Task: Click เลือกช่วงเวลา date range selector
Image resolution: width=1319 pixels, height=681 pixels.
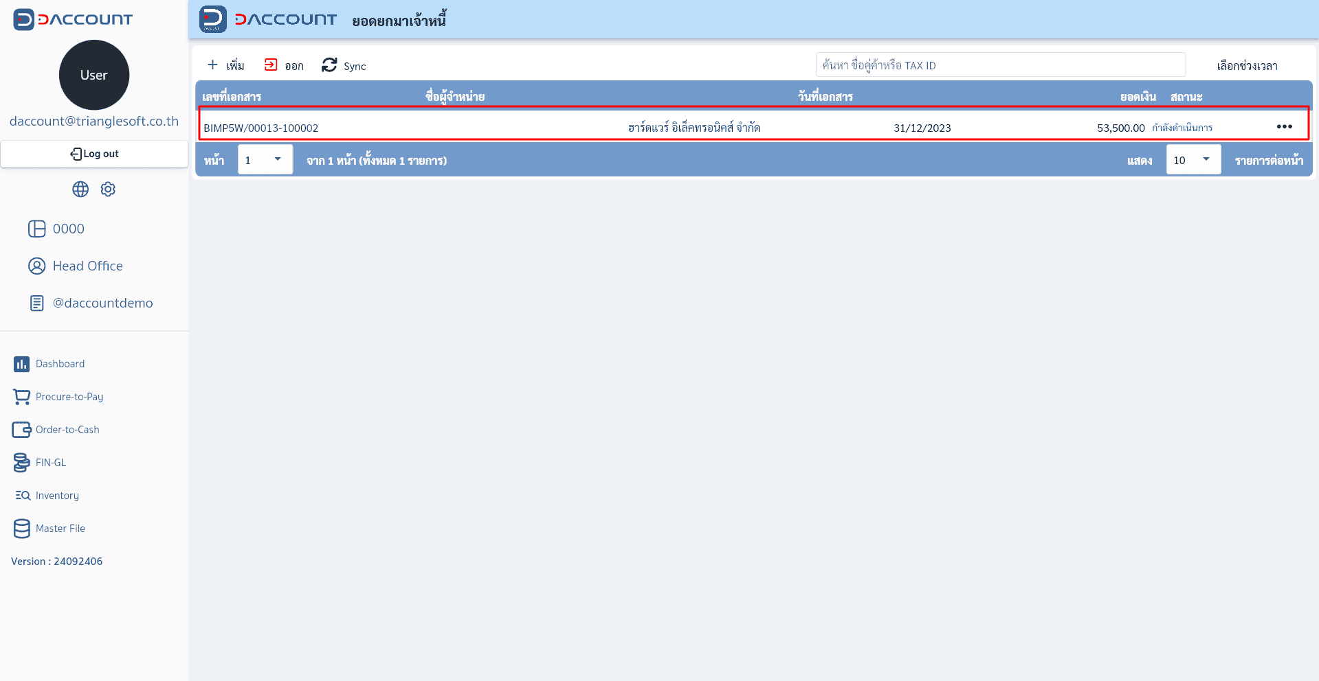Action: pyautogui.click(x=1247, y=66)
